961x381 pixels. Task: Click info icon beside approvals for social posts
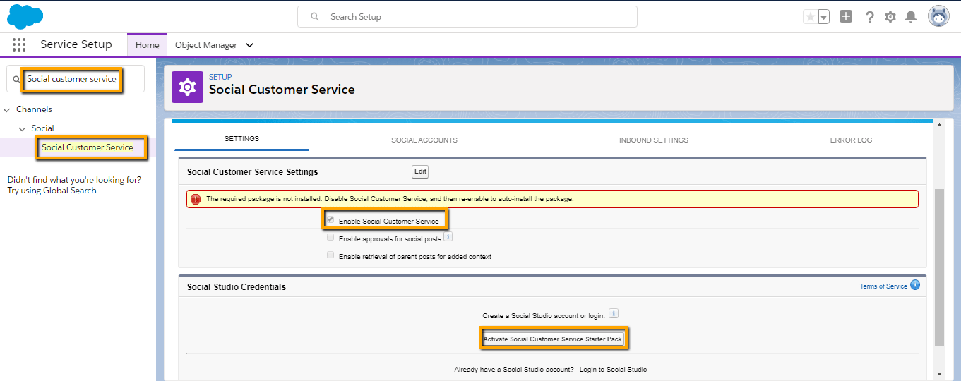448,237
